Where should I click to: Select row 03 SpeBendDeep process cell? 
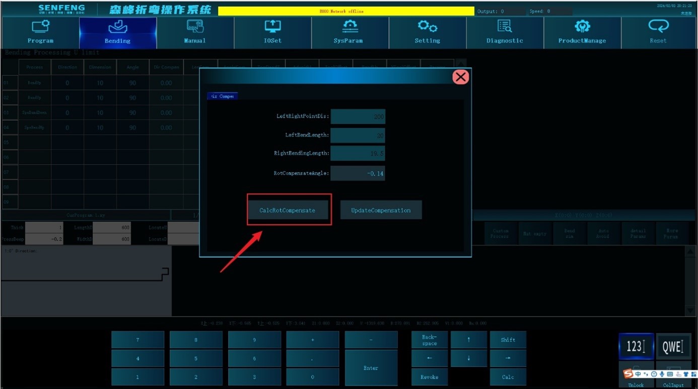pyautogui.click(x=35, y=113)
